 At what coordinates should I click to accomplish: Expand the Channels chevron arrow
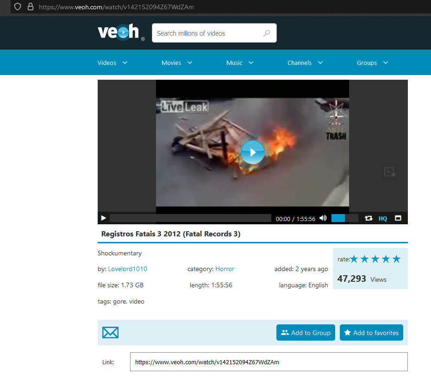click(x=320, y=63)
